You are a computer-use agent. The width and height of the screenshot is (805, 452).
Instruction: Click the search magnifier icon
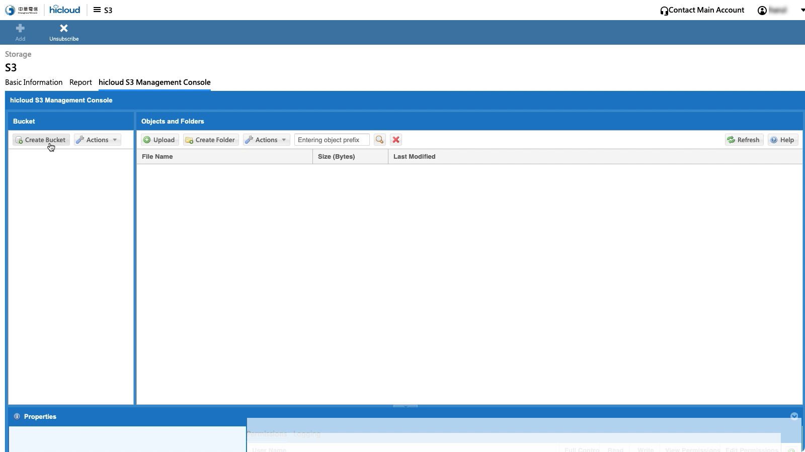click(379, 140)
